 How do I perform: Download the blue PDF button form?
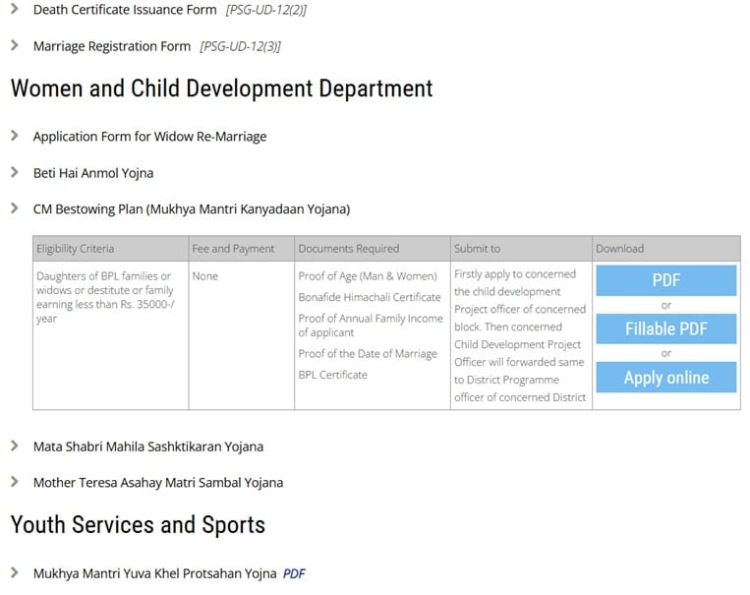point(665,280)
